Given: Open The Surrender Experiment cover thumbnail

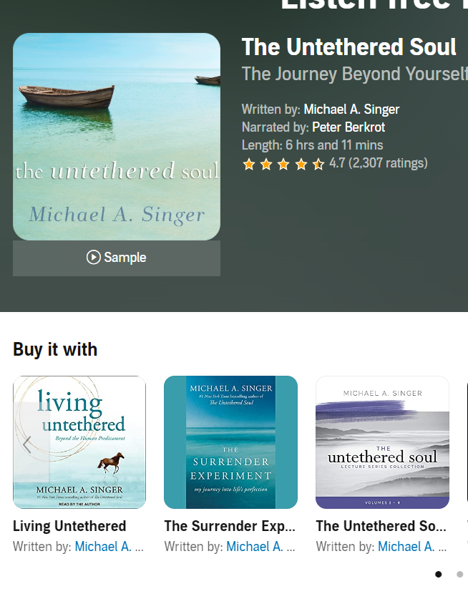Looking at the screenshot, I should pos(230,442).
